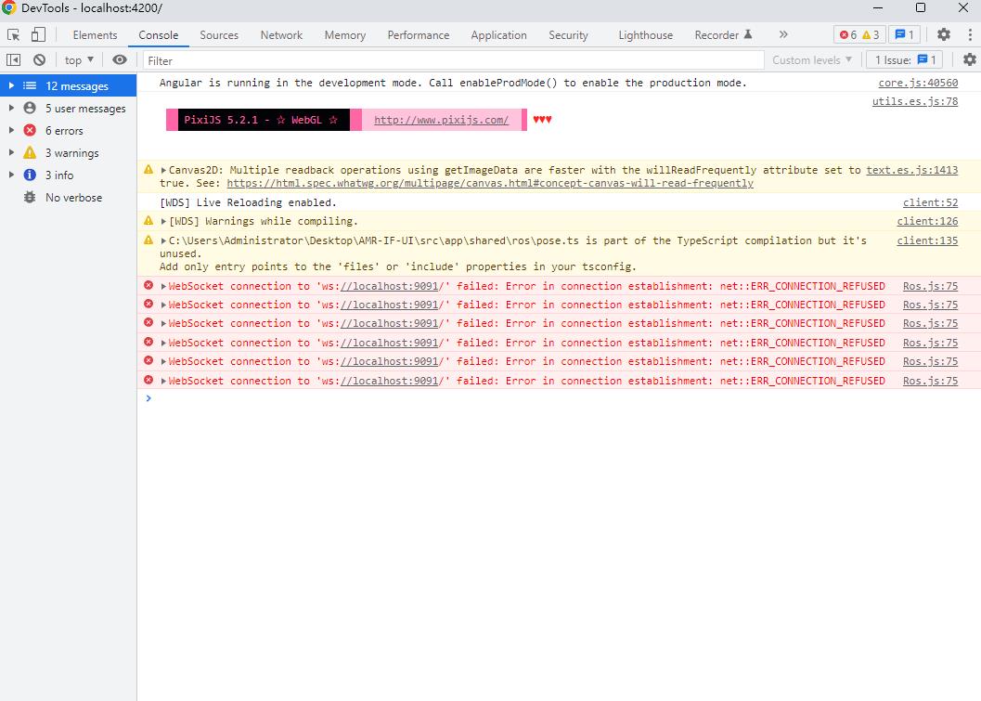Open Ros.js:75 link of last WebSocket error

coord(930,381)
